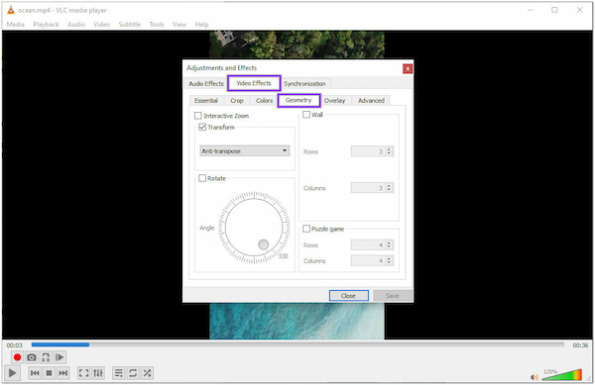Open the Tools menu

[157, 24]
